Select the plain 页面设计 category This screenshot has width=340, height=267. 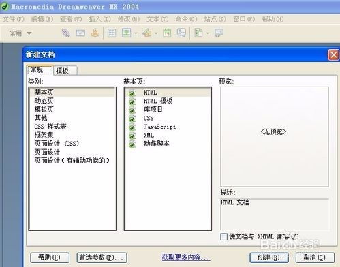pyautogui.click(x=72, y=152)
